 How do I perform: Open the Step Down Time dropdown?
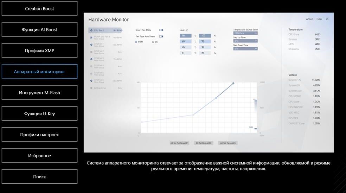click(245, 49)
